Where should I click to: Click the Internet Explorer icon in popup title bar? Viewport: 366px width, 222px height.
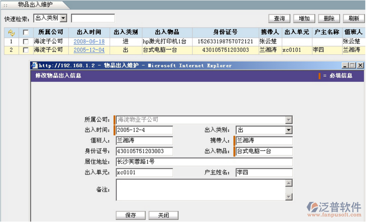[x=34, y=65]
